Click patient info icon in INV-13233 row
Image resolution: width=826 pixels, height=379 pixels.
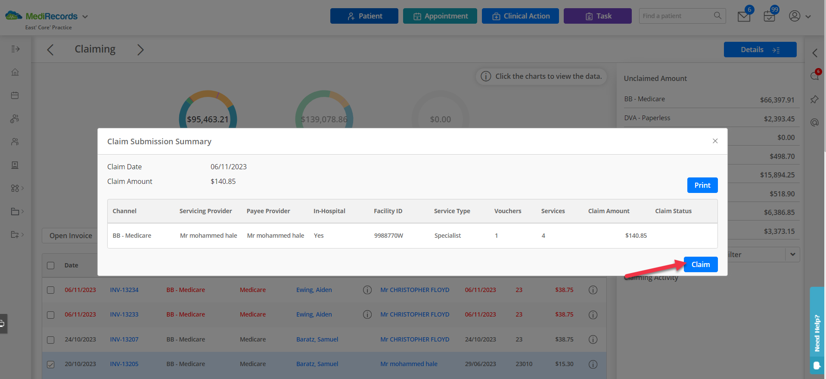coord(367,314)
